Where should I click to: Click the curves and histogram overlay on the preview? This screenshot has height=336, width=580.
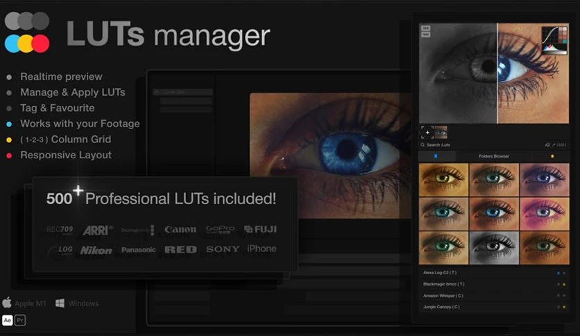[554, 40]
